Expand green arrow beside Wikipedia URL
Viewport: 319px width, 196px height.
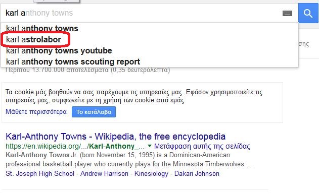pyautogui.click(x=150, y=146)
